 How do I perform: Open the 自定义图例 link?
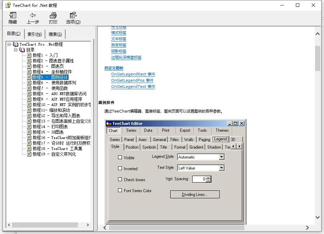click(x=114, y=68)
